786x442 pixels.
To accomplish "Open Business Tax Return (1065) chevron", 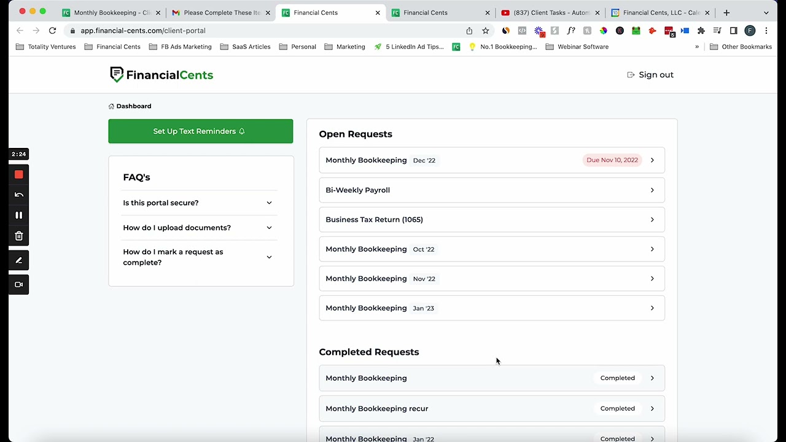I will pos(652,220).
